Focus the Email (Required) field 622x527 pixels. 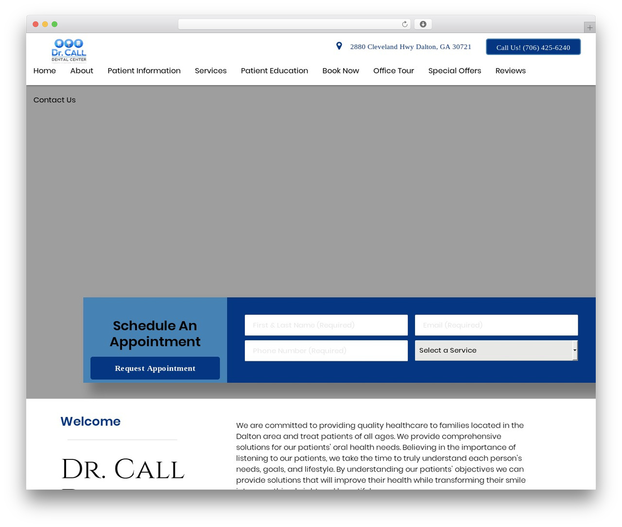pos(496,325)
